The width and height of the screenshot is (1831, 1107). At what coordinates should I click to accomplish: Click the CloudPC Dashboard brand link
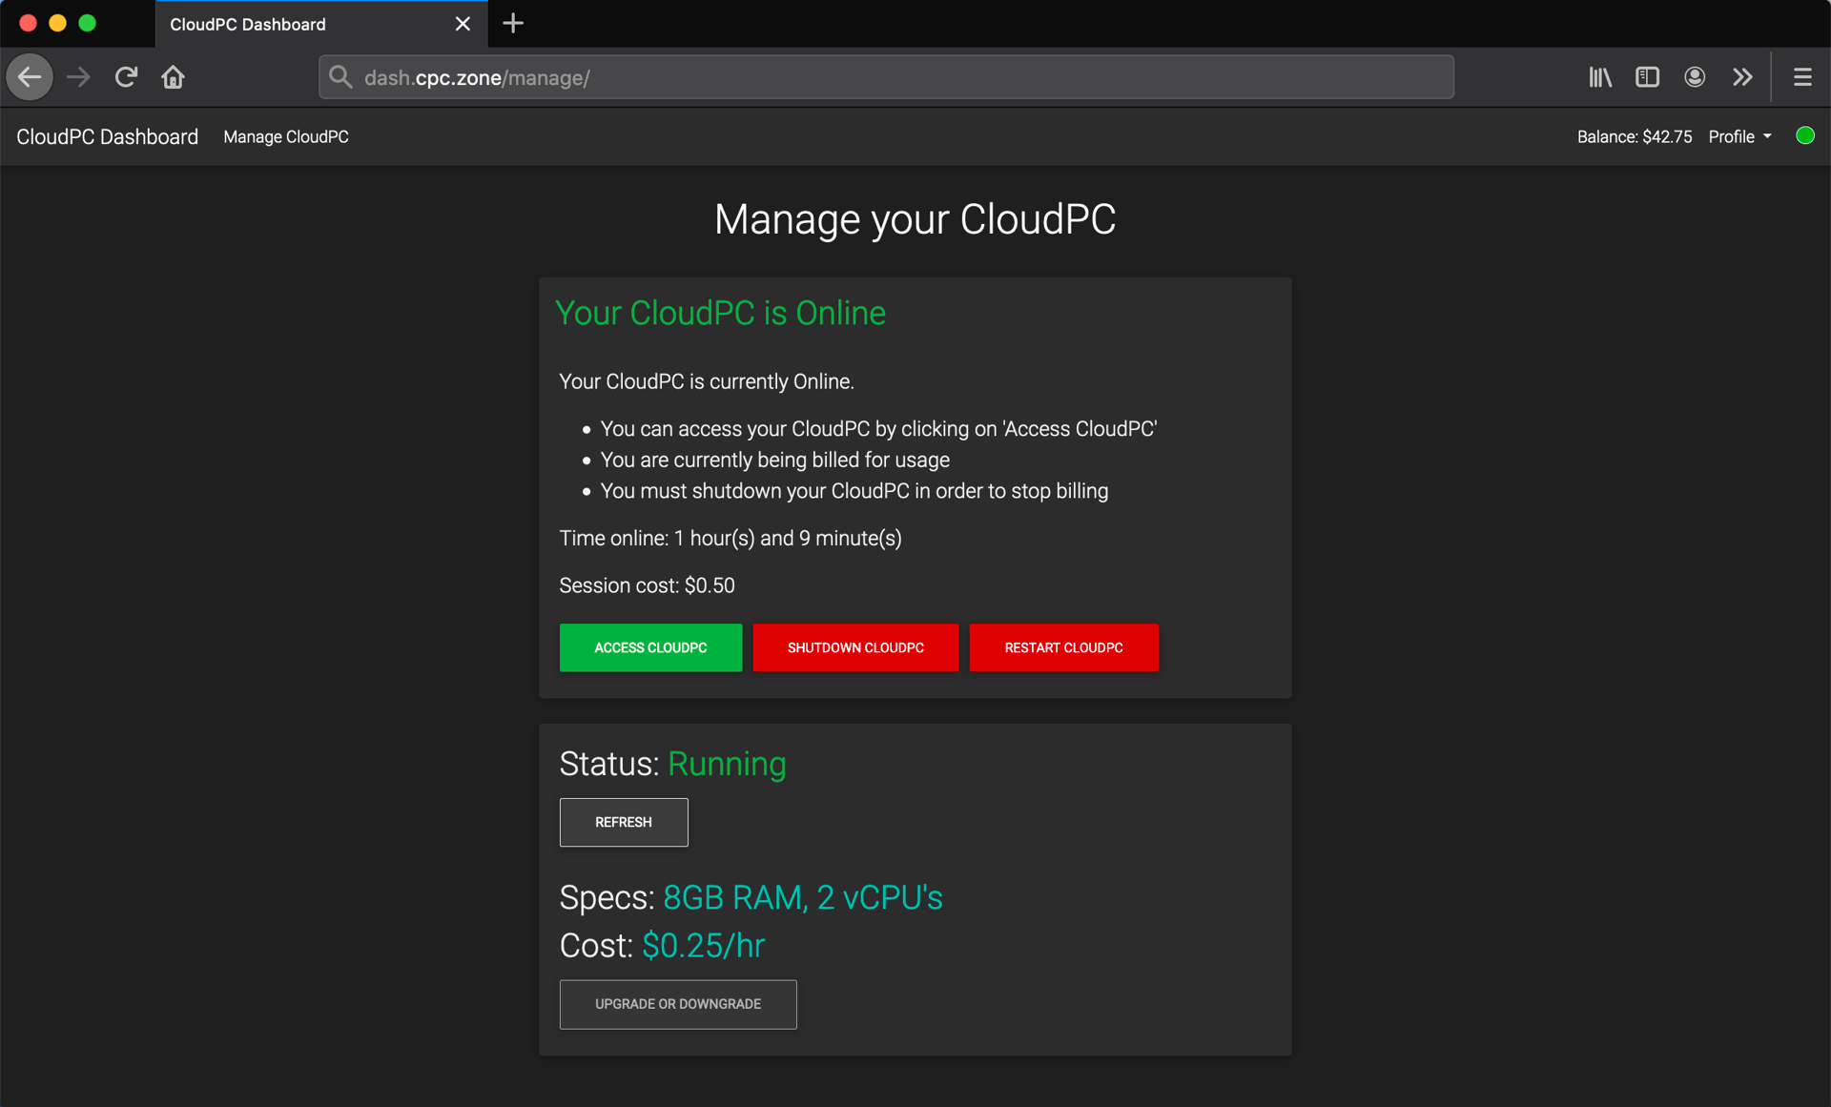pos(107,136)
